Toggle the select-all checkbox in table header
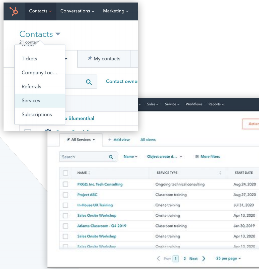Image resolution: width=259 pixels, height=269 pixels. click(65, 173)
